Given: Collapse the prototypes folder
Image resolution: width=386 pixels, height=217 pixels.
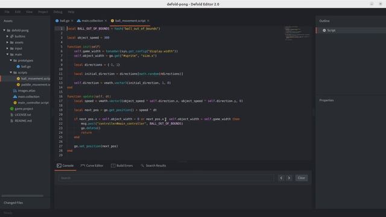Looking at the screenshot, I should 11,60.
